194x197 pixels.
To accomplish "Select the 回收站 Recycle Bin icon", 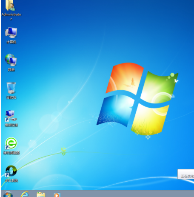I will tap(11, 88).
